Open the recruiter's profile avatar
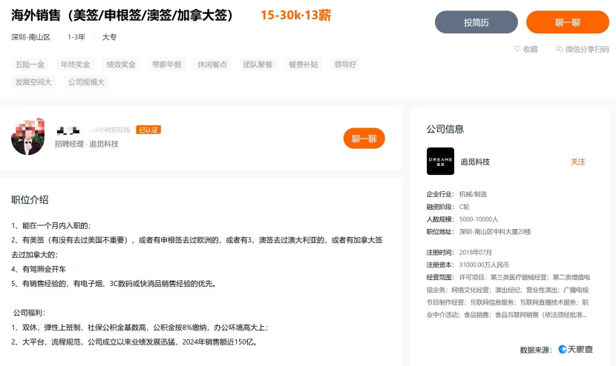 pos(28,137)
